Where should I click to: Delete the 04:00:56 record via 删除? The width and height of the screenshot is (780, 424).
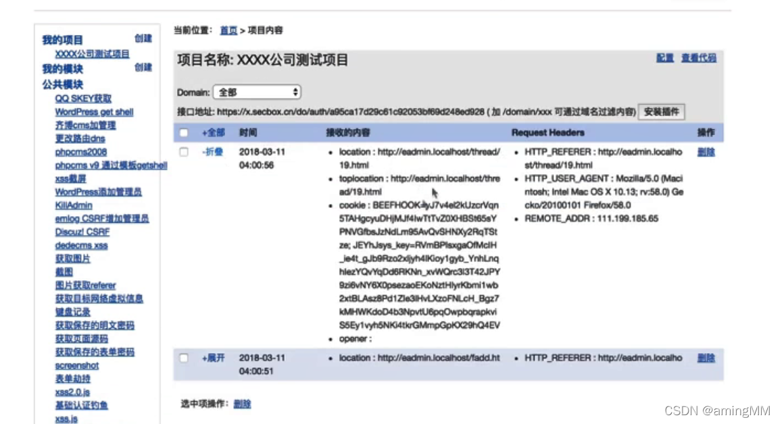coord(706,152)
